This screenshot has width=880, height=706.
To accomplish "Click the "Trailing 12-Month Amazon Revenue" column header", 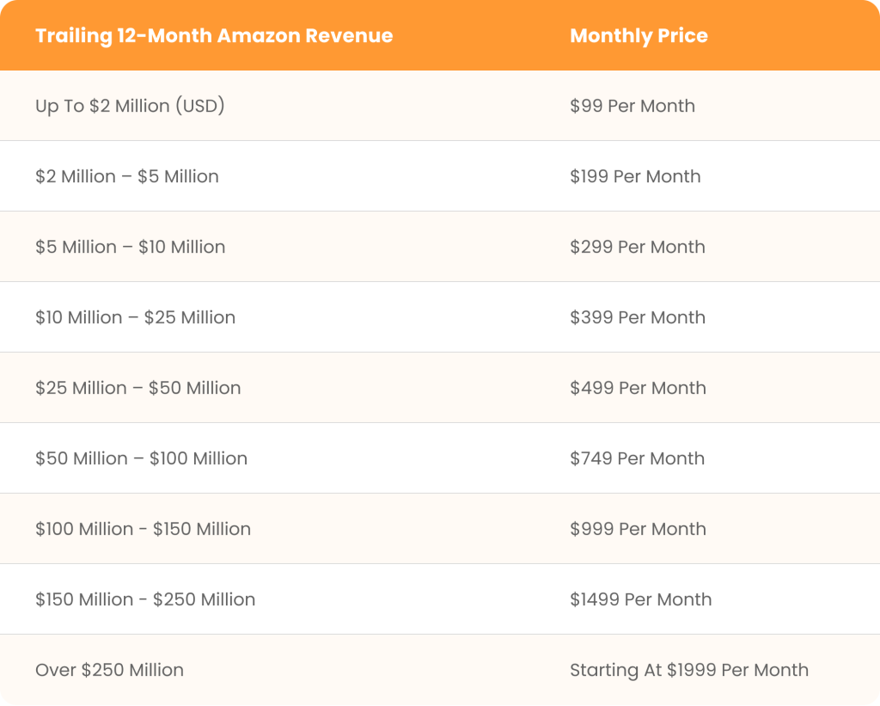I will pyautogui.click(x=214, y=36).
